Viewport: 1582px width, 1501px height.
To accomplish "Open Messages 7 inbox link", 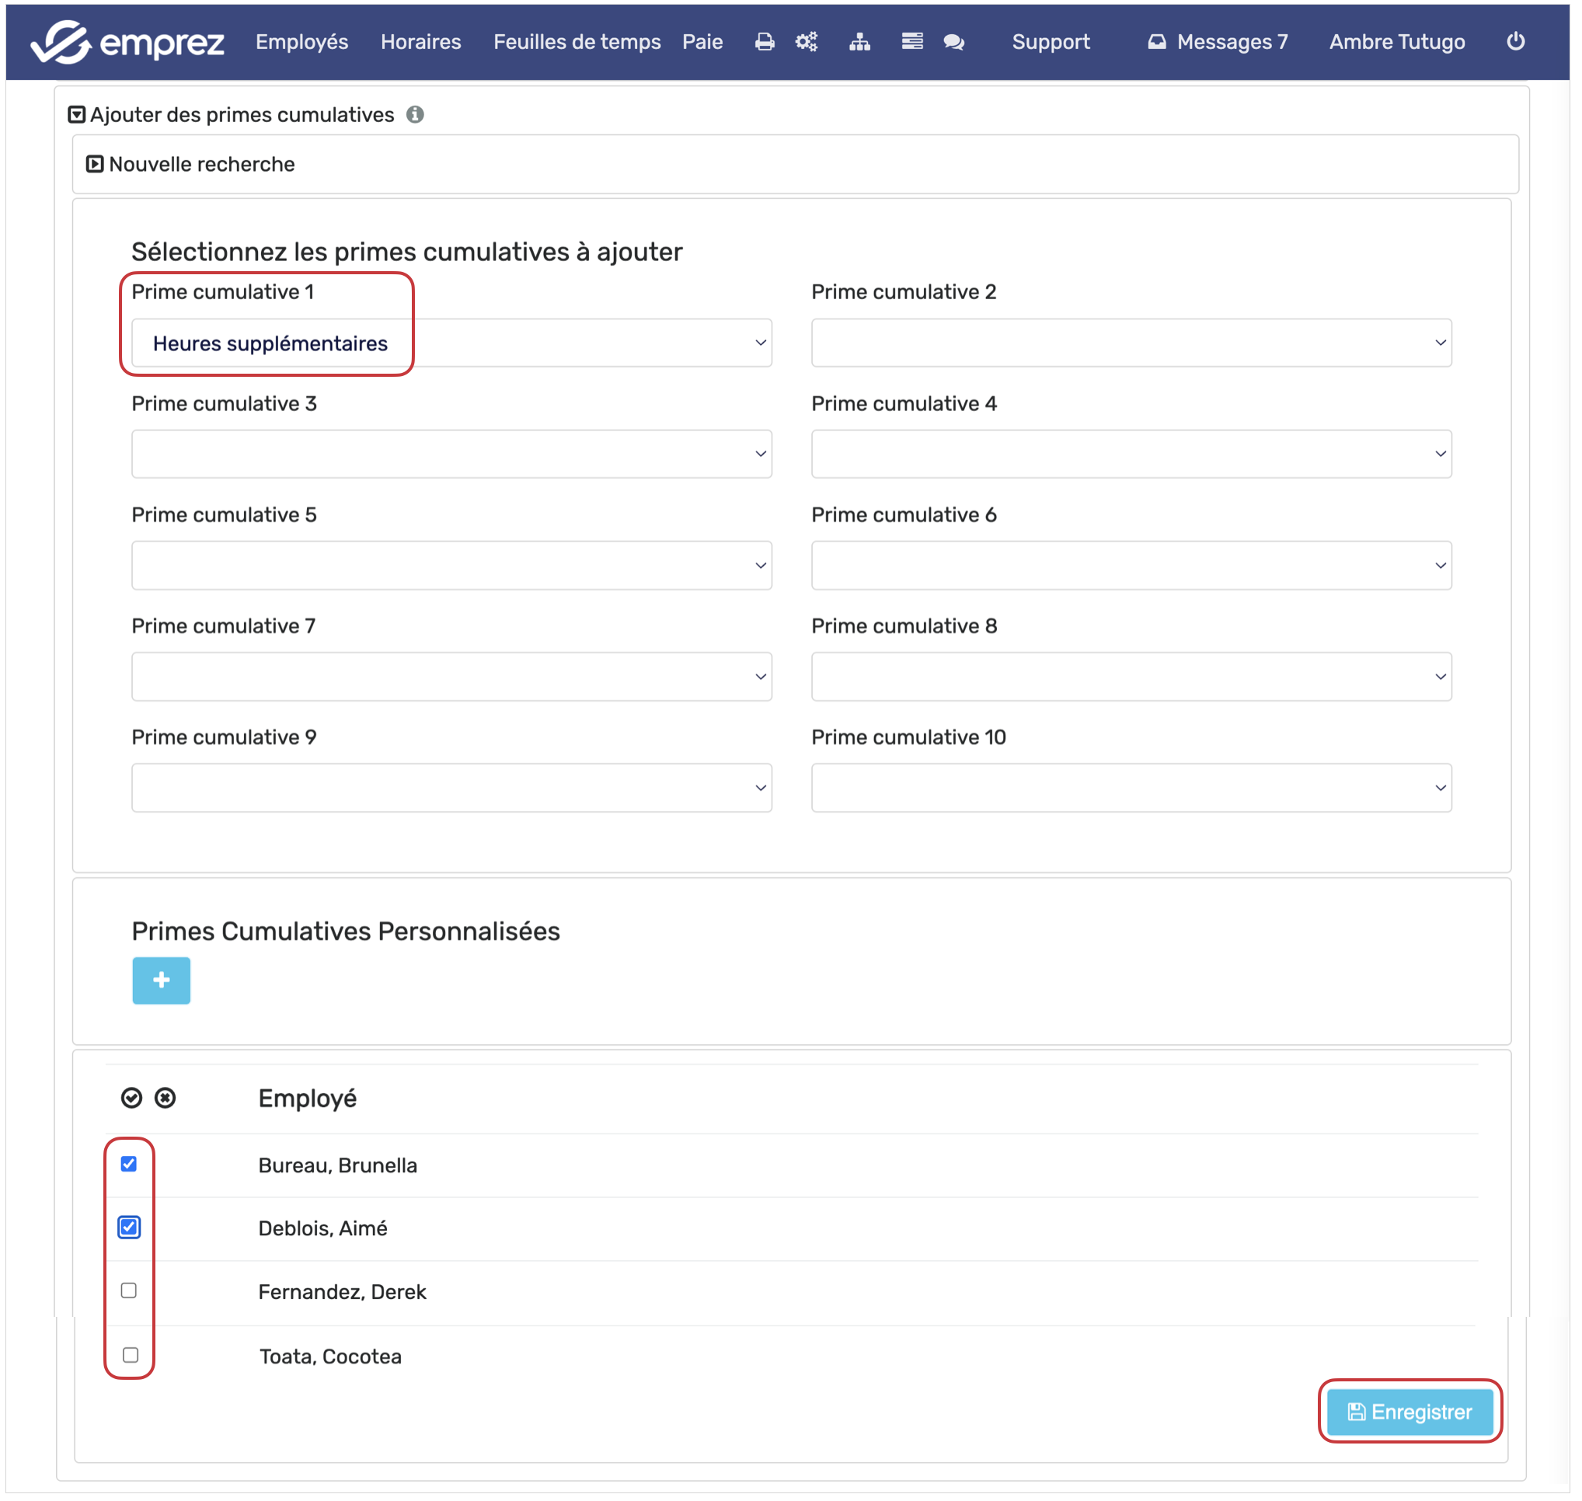I will (x=1218, y=42).
